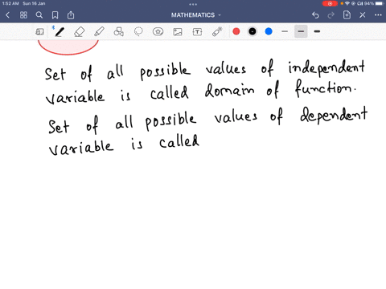Viewport: 386px width, 289px height.
Task: Open the more options ellipsis menu
Action: tap(378, 15)
